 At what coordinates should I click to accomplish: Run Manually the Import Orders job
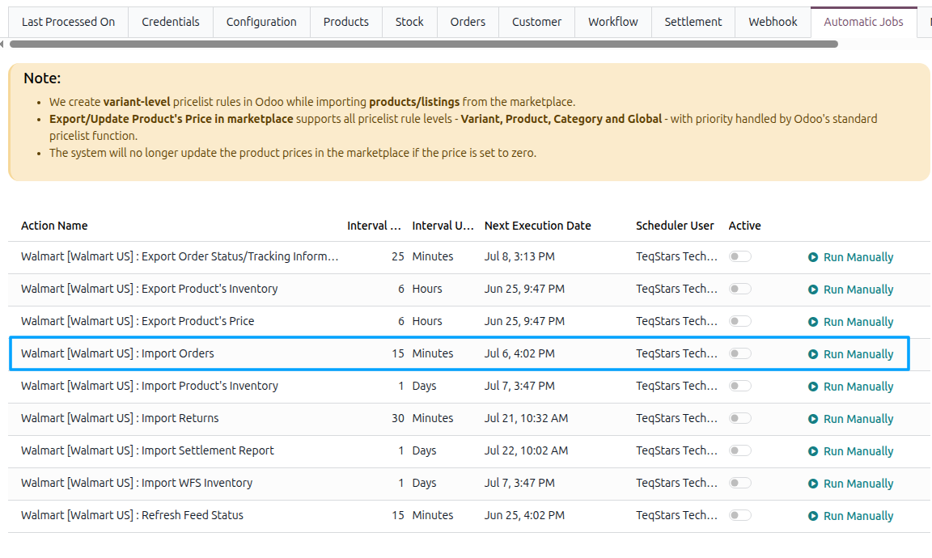point(850,354)
